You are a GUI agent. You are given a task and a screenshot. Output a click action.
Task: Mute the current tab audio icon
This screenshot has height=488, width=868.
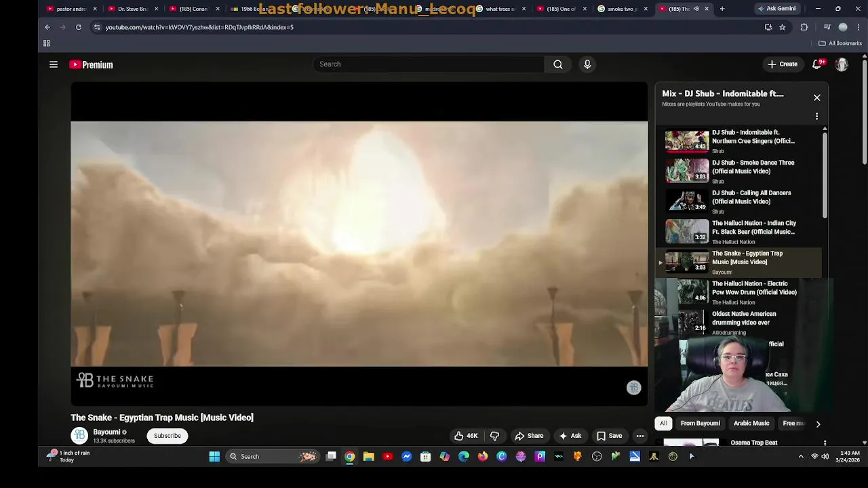pyautogui.click(x=696, y=9)
